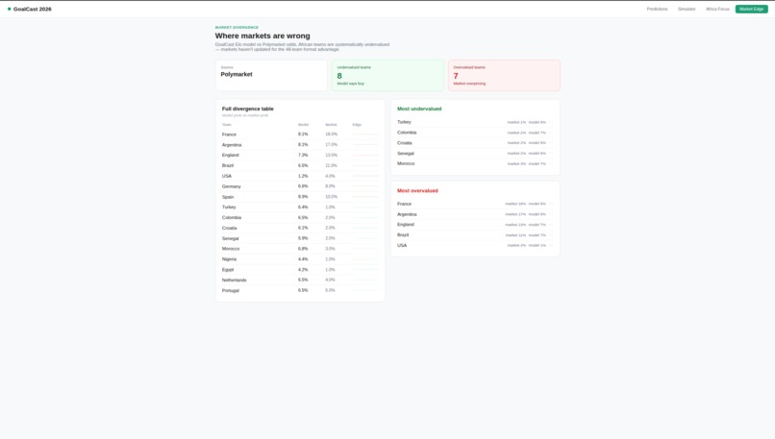The height and width of the screenshot is (439, 775).
Task: Click the 'Most undervalued' heading
Action: click(x=419, y=109)
